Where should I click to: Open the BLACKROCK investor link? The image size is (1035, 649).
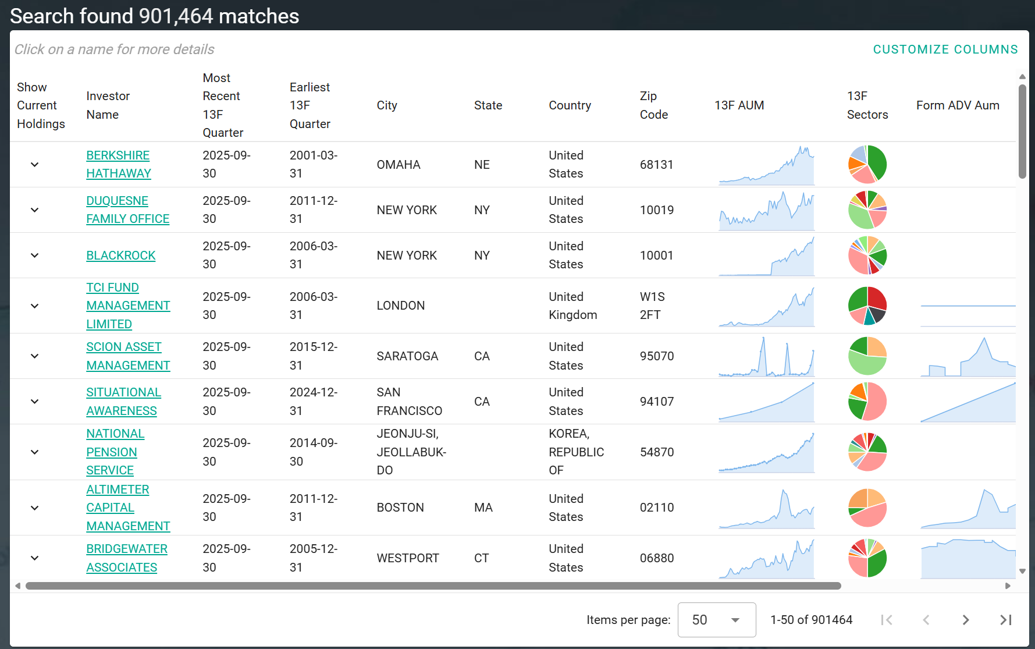(121, 256)
